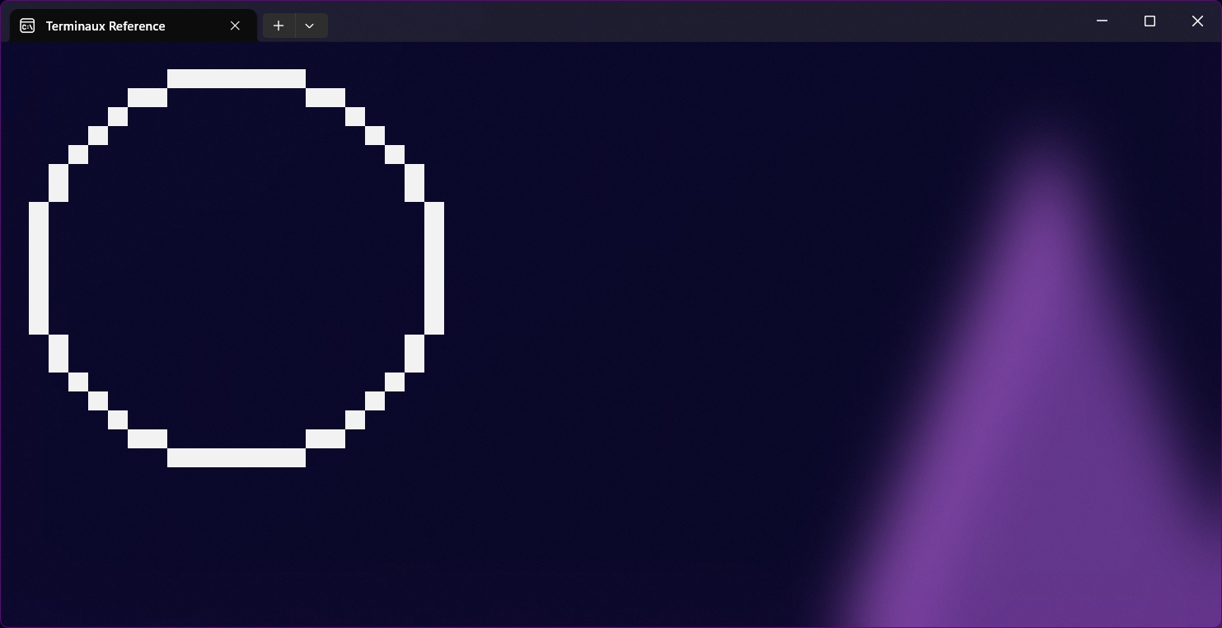Click the circle's lower-right diagonal pixel steps
Image resolution: width=1222 pixels, height=628 pixels.
(375, 401)
